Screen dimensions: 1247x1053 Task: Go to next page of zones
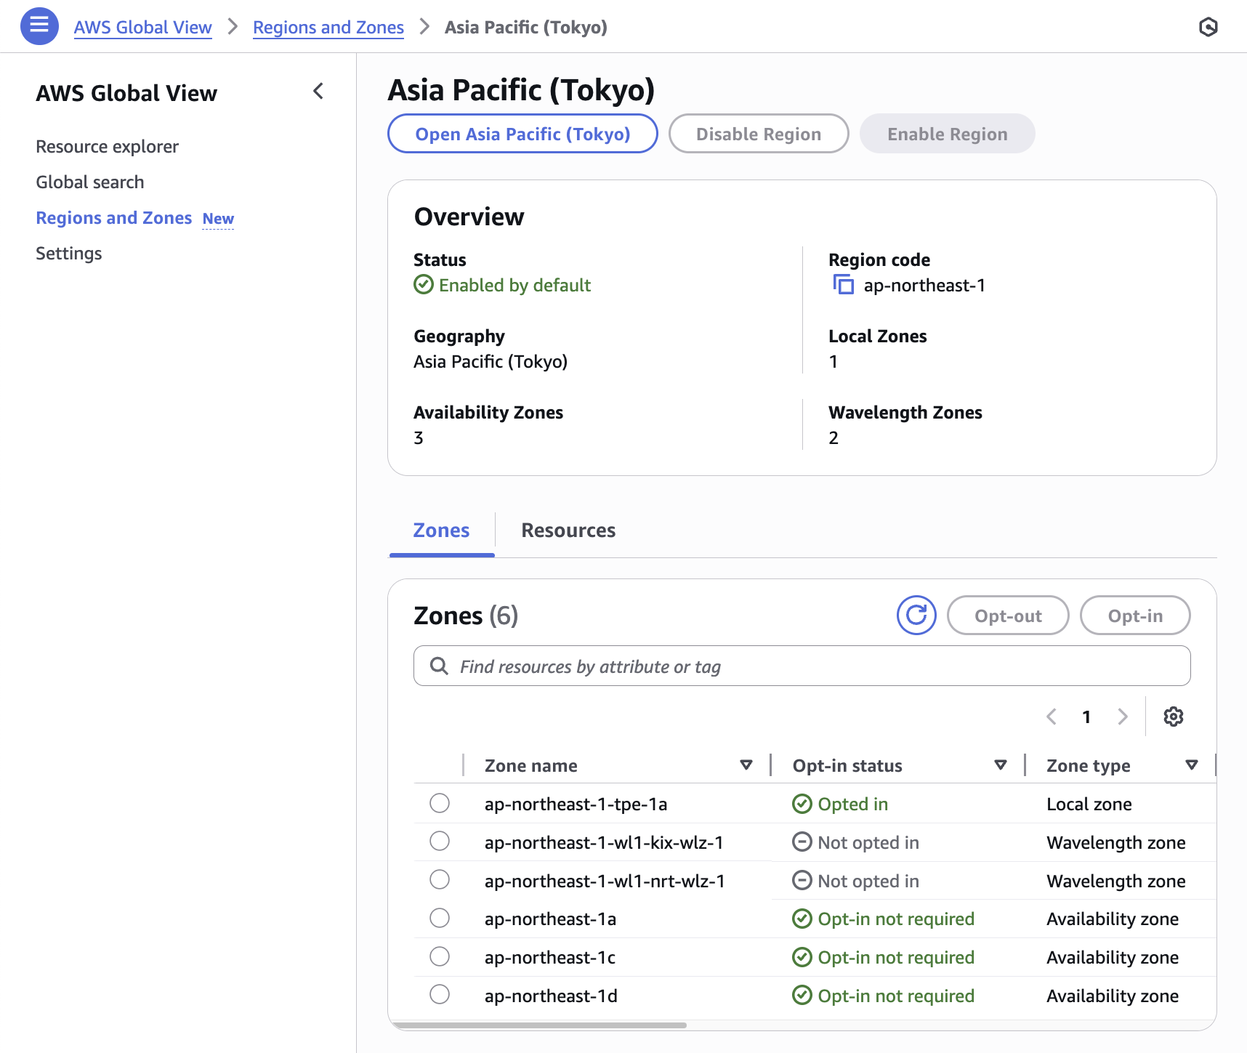coord(1123,717)
